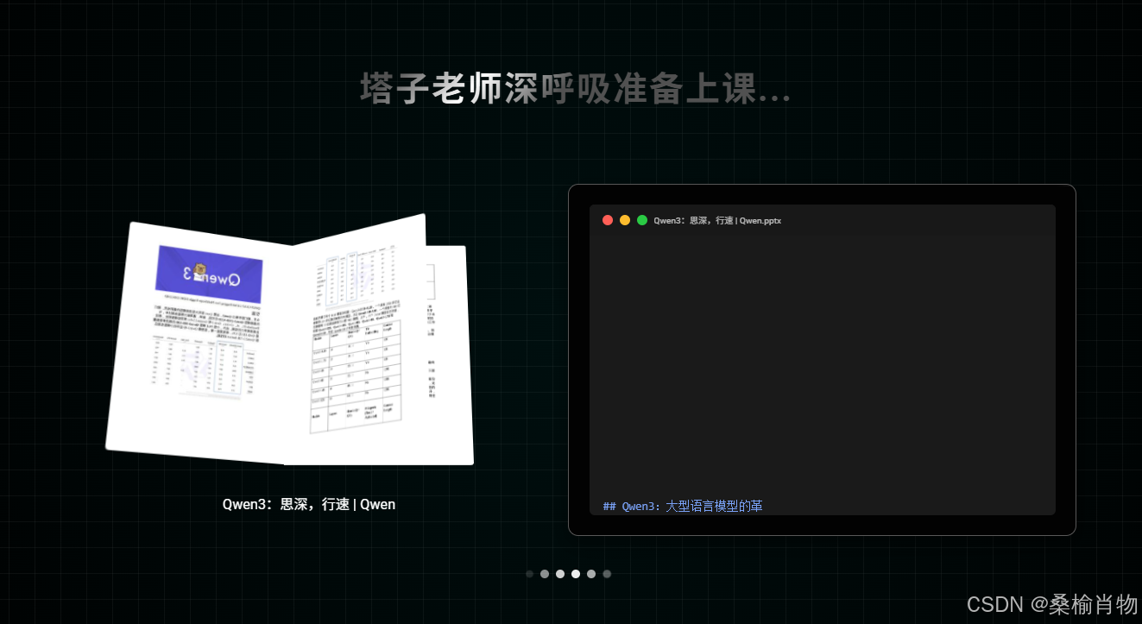The height and width of the screenshot is (624, 1142).
Task: Click the '## Qwen3: 大型语言模型的革' line
Action: pos(682,506)
